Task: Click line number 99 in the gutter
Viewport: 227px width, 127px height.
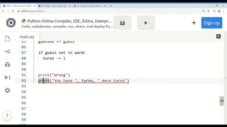Action: (24, 120)
